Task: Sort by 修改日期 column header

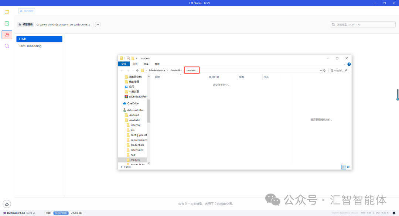Action: (x=214, y=77)
